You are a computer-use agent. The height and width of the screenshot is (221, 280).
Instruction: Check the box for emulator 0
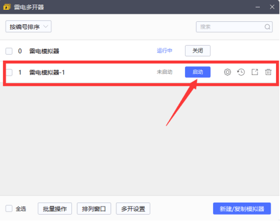pos(9,51)
